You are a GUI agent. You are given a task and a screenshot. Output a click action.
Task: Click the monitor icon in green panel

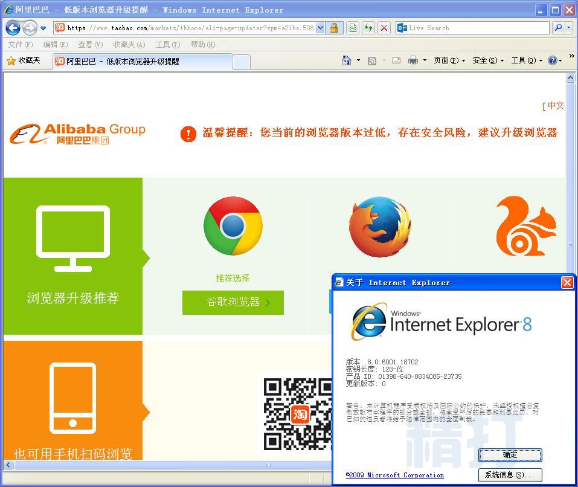tap(73, 239)
